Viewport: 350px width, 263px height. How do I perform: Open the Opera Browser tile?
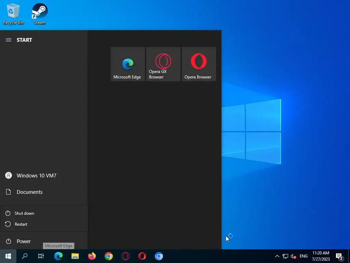pos(199,64)
